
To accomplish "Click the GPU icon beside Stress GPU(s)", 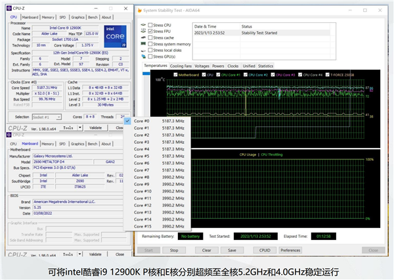I will coord(144,57).
